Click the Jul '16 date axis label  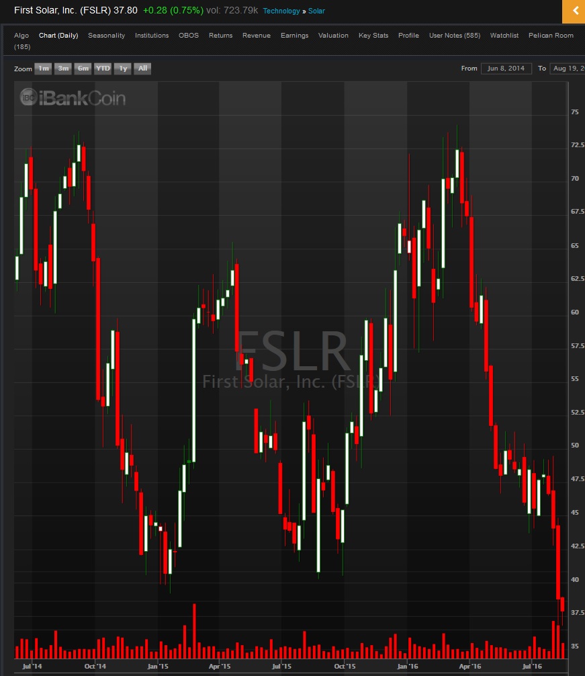pyautogui.click(x=532, y=667)
